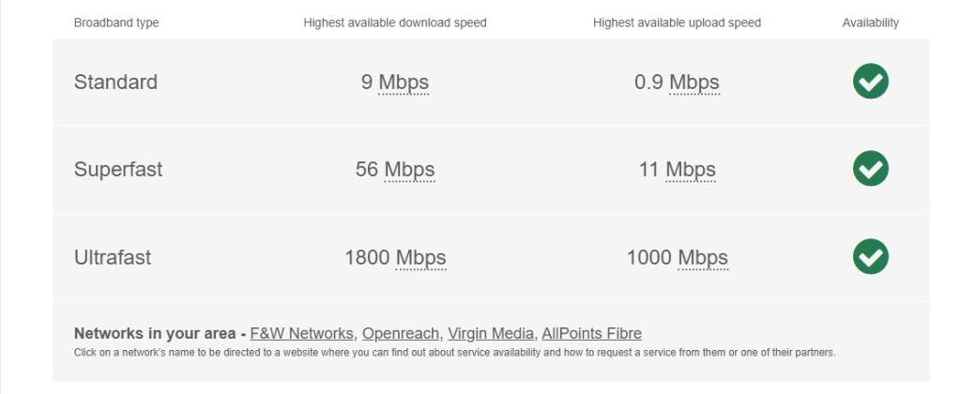The height and width of the screenshot is (394, 961).
Task: Click the Superfast availability green checkmark icon
Action: (x=870, y=169)
